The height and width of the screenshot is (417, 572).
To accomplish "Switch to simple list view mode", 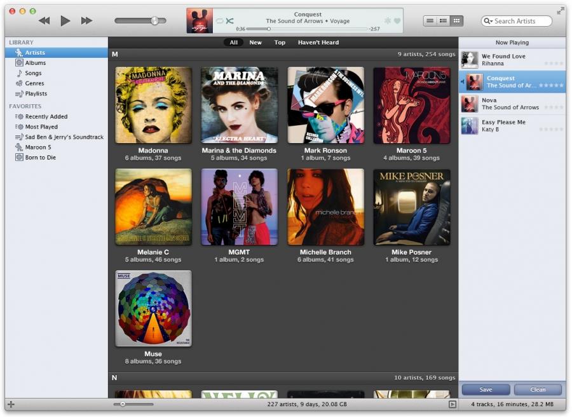I will [430, 21].
